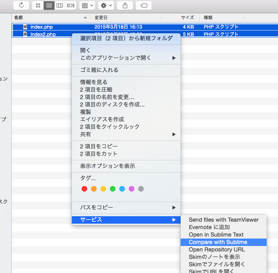Screen dimensions: 278x273
Task: Choose 2 項目をコピー
Action: click(126, 146)
